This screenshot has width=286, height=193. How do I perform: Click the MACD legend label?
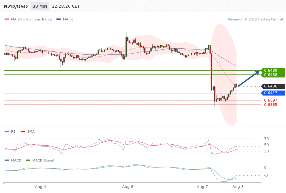pyautogui.click(x=16, y=160)
